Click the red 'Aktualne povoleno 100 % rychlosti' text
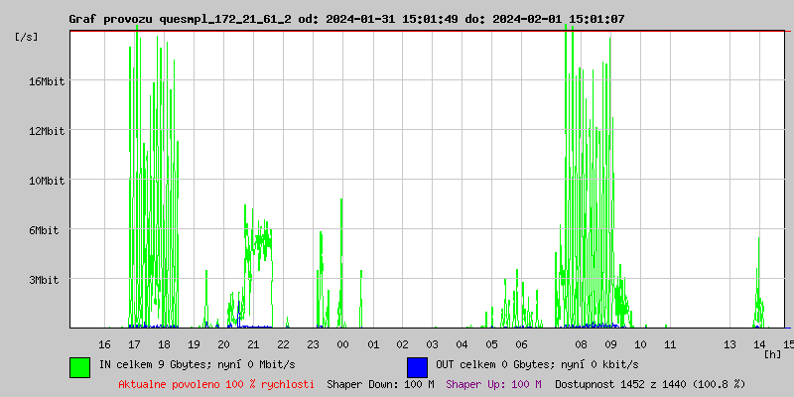Viewport: 794px width, 397px height. tap(216, 384)
